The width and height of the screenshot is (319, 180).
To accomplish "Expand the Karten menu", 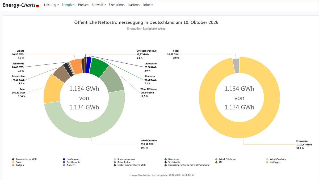I will point(134,5).
